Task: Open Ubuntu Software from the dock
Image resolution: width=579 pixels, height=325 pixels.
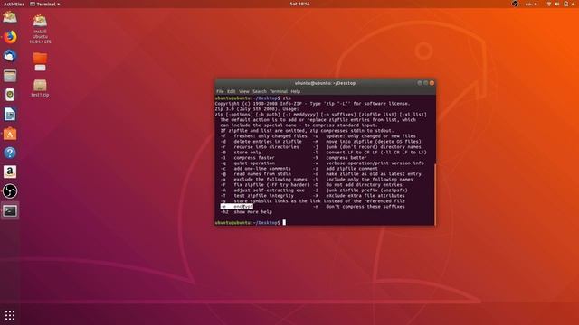Action: click(10, 134)
